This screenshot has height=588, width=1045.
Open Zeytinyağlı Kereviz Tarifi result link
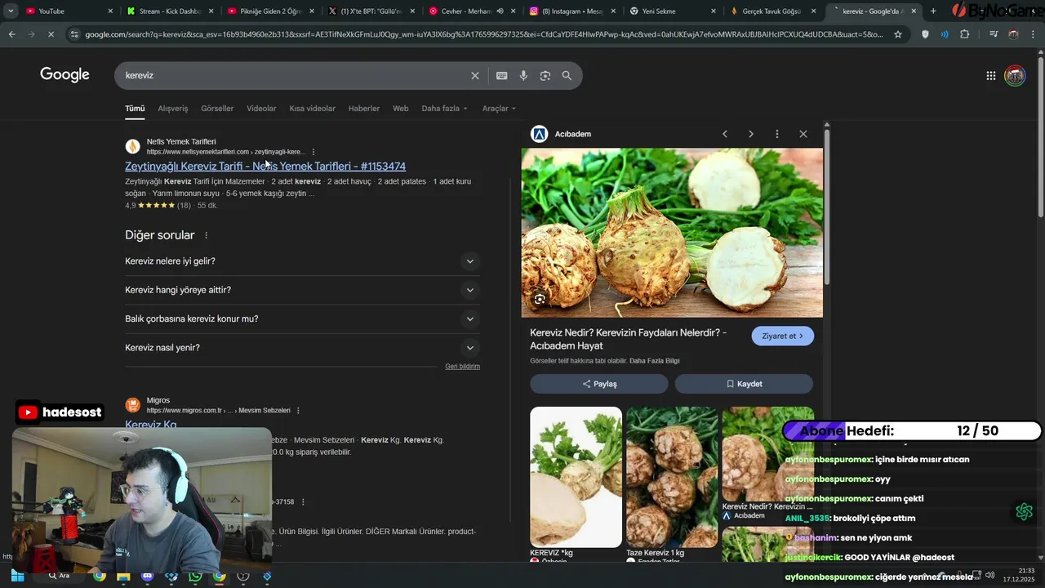pos(265,166)
